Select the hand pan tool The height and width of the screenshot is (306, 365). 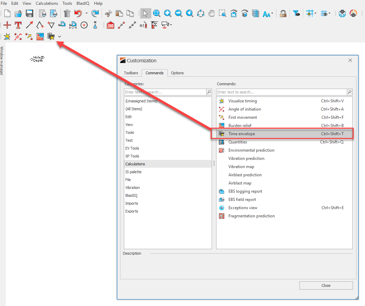click(211, 13)
